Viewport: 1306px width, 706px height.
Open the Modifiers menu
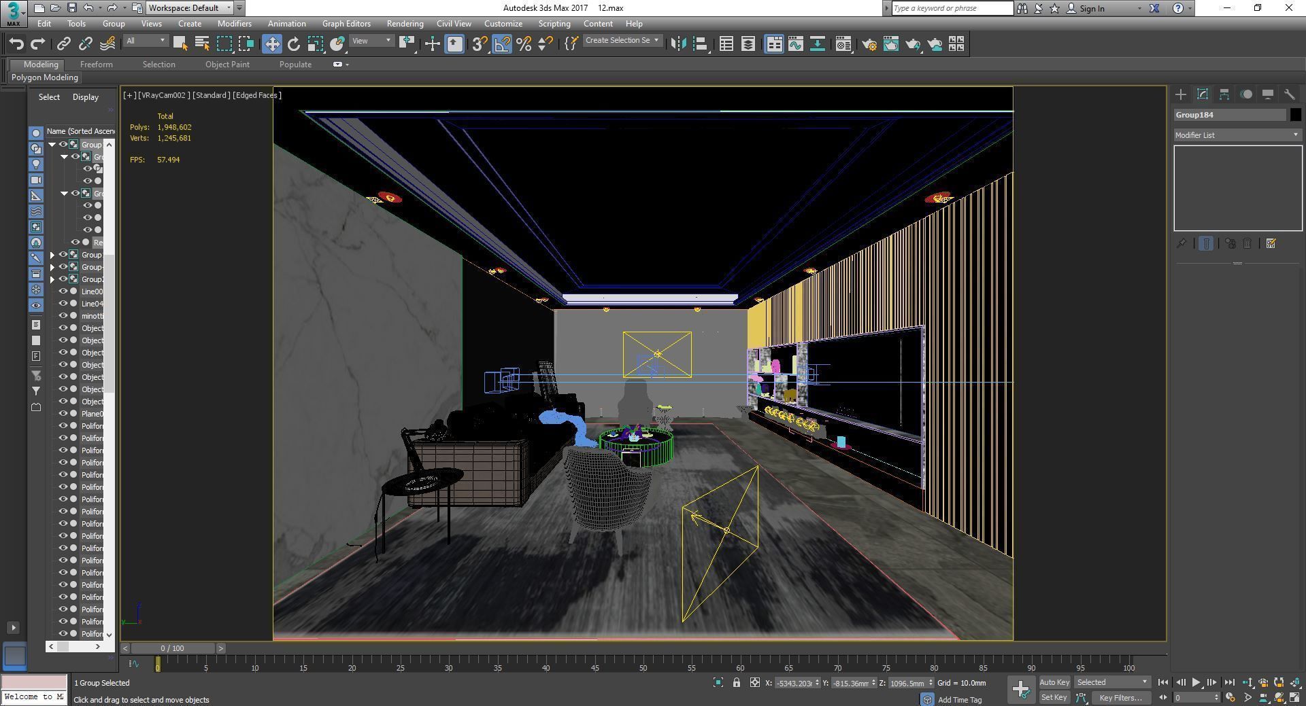tap(235, 24)
